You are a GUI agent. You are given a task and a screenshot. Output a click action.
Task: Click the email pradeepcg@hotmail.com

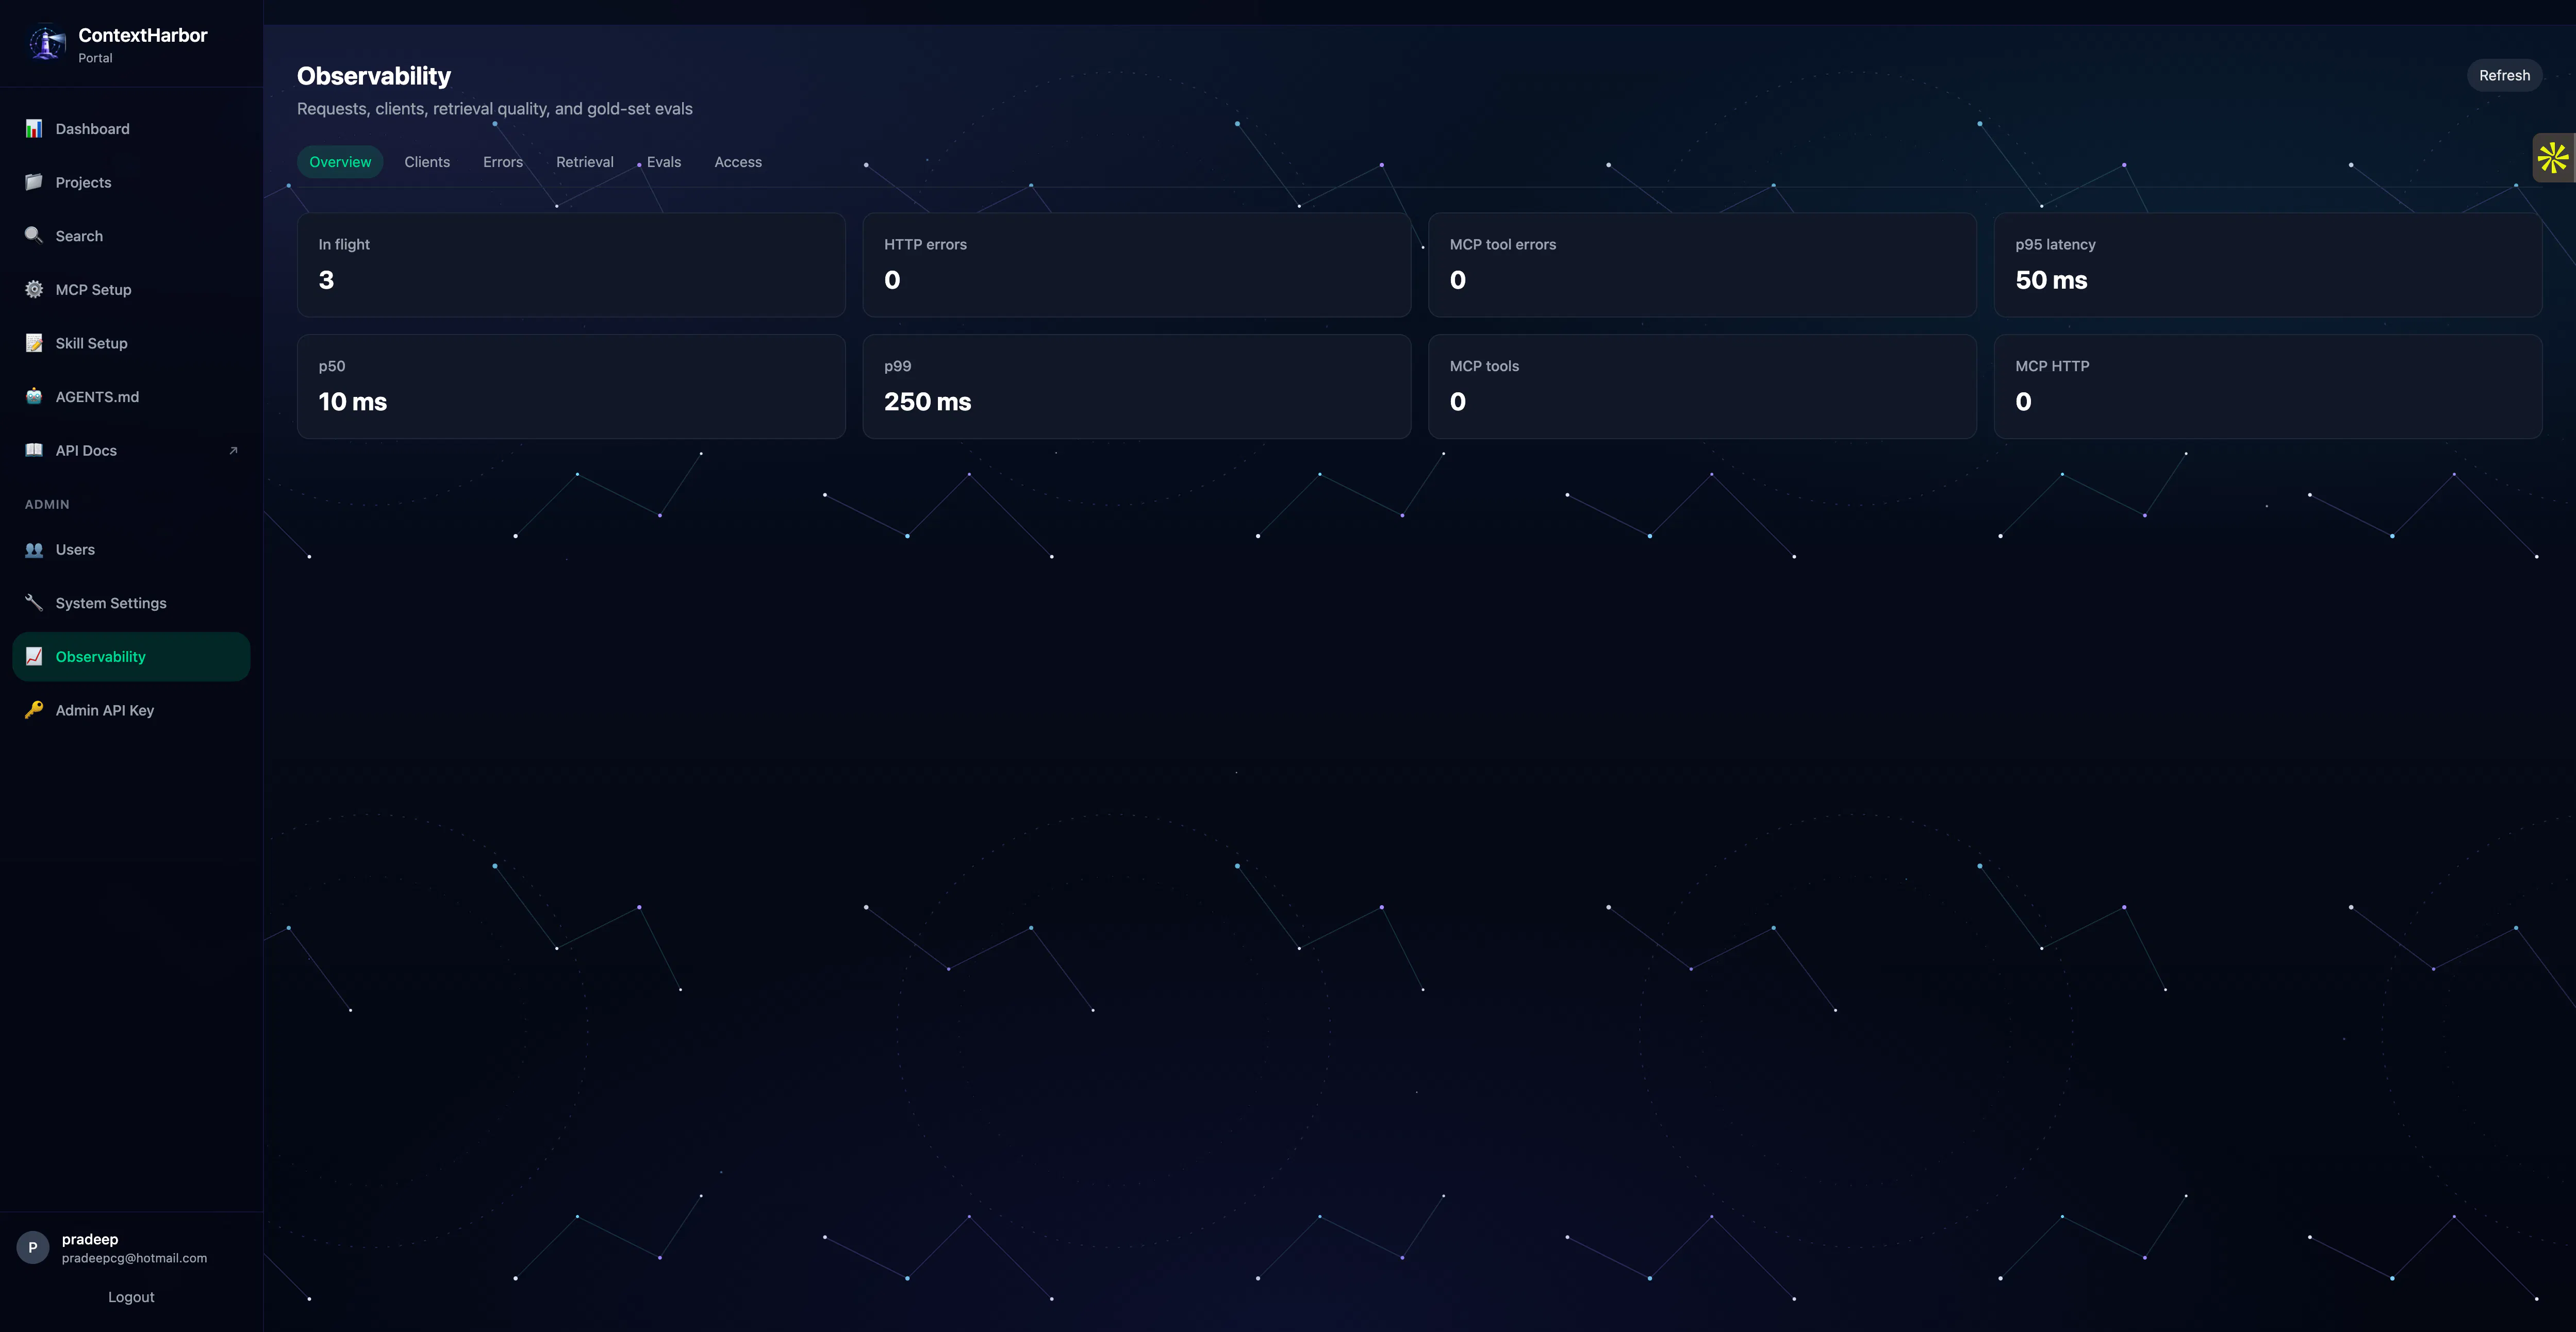(x=134, y=1258)
